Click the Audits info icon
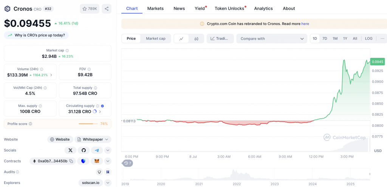Screen dimensions: 387x187 17,172
